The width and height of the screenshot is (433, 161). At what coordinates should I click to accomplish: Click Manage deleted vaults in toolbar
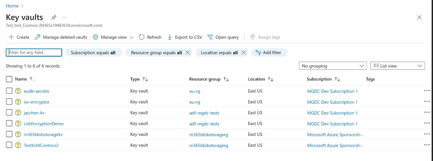coord(61,37)
